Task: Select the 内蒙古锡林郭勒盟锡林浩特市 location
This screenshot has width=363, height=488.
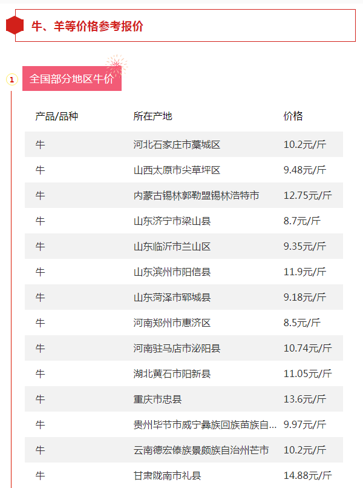Action: (196, 196)
